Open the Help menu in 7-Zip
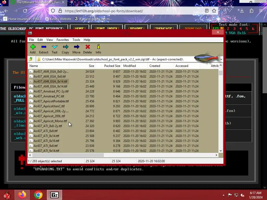 click(87, 40)
